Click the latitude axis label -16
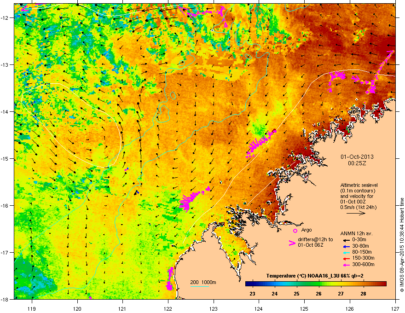The height and width of the screenshot is (313, 405). 5,206
